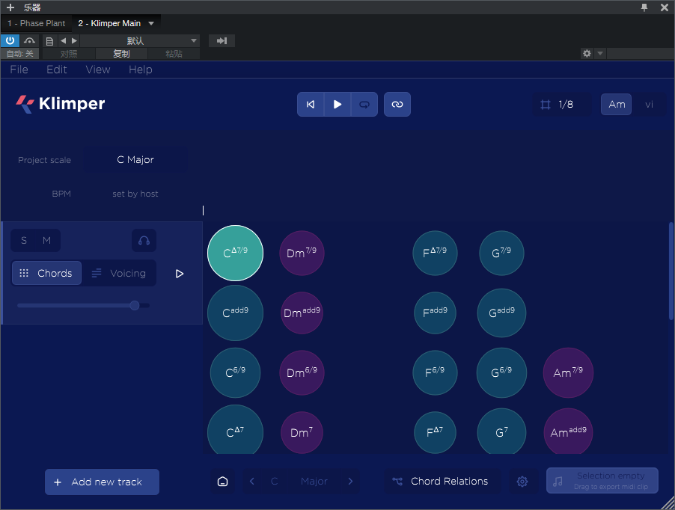675x510 pixels.
Task: Switch to the Voicing tab
Action: pos(119,273)
